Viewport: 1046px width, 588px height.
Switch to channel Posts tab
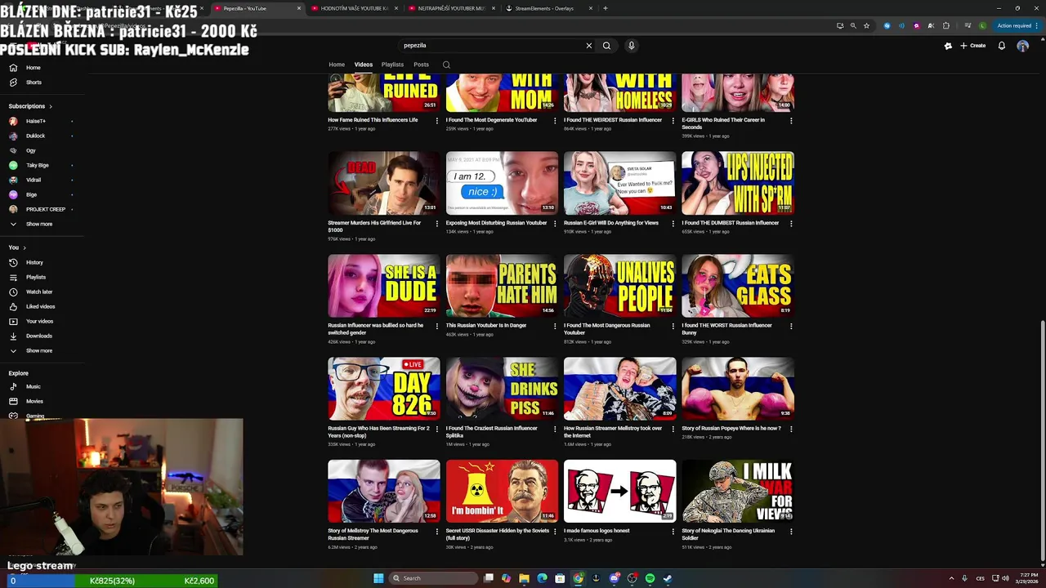(x=421, y=65)
